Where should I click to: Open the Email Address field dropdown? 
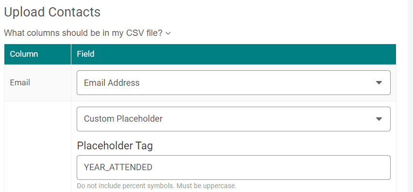pyautogui.click(x=233, y=82)
